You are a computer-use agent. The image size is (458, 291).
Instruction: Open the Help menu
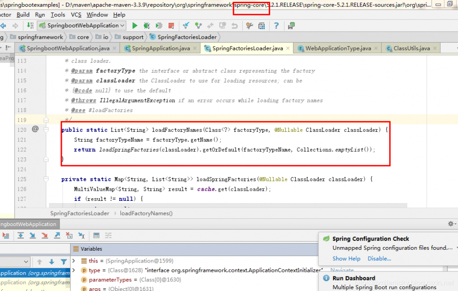pos(119,15)
